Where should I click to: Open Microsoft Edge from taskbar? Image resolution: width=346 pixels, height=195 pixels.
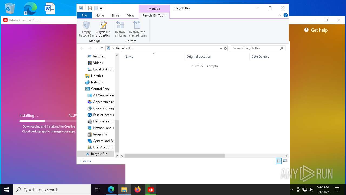111,190
